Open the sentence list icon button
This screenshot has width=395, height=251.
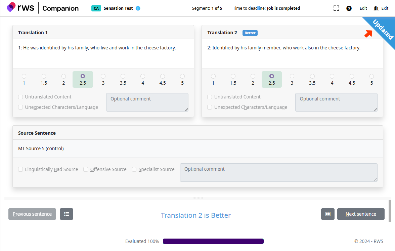[x=67, y=214]
